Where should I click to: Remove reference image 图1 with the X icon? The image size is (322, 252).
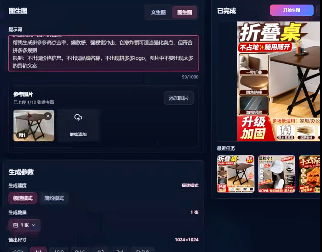(48, 116)
